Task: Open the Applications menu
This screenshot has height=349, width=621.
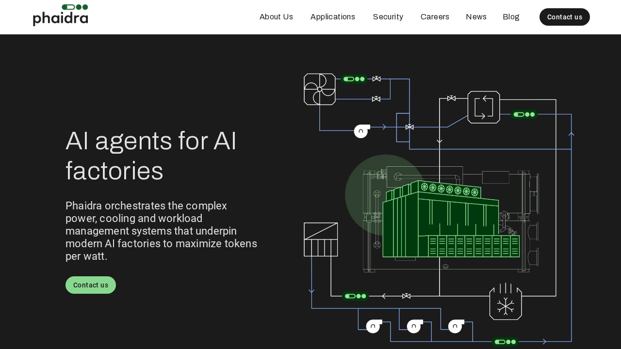Action: click(333, 16)
